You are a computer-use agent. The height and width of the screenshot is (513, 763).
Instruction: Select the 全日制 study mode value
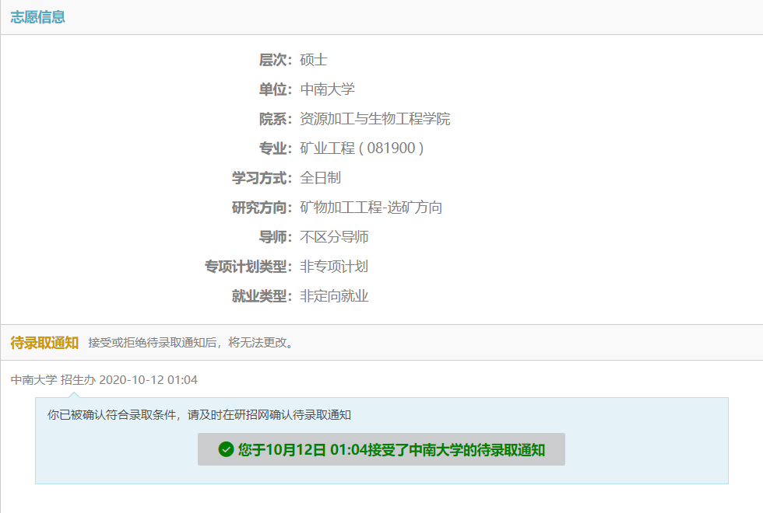click(x=320, y=178)
